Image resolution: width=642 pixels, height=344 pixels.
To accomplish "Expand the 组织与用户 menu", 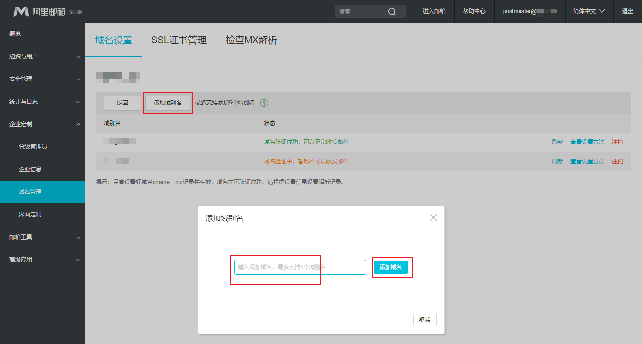I will tap(42, 56).
